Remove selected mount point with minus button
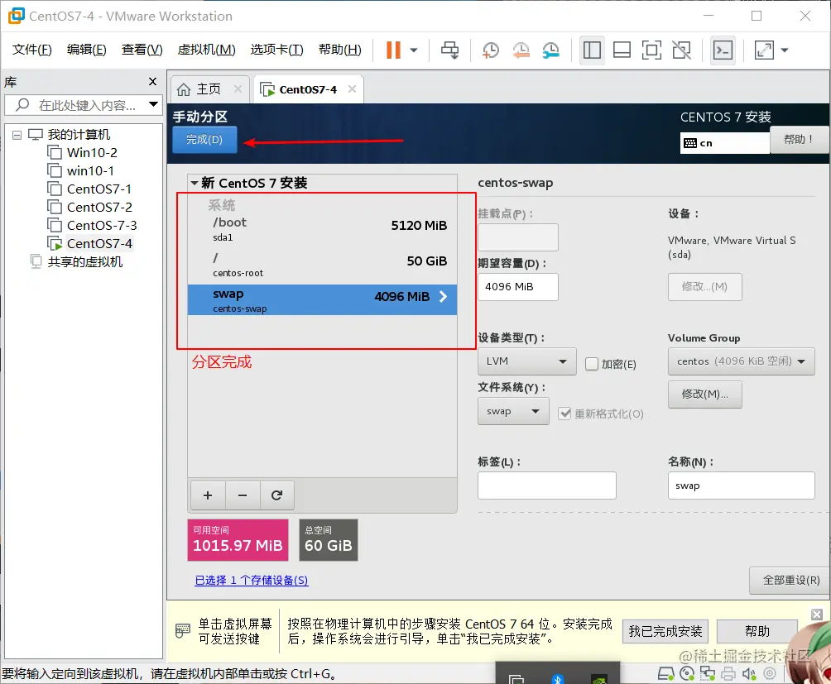The image size is (831, 684). click(243, 495)
